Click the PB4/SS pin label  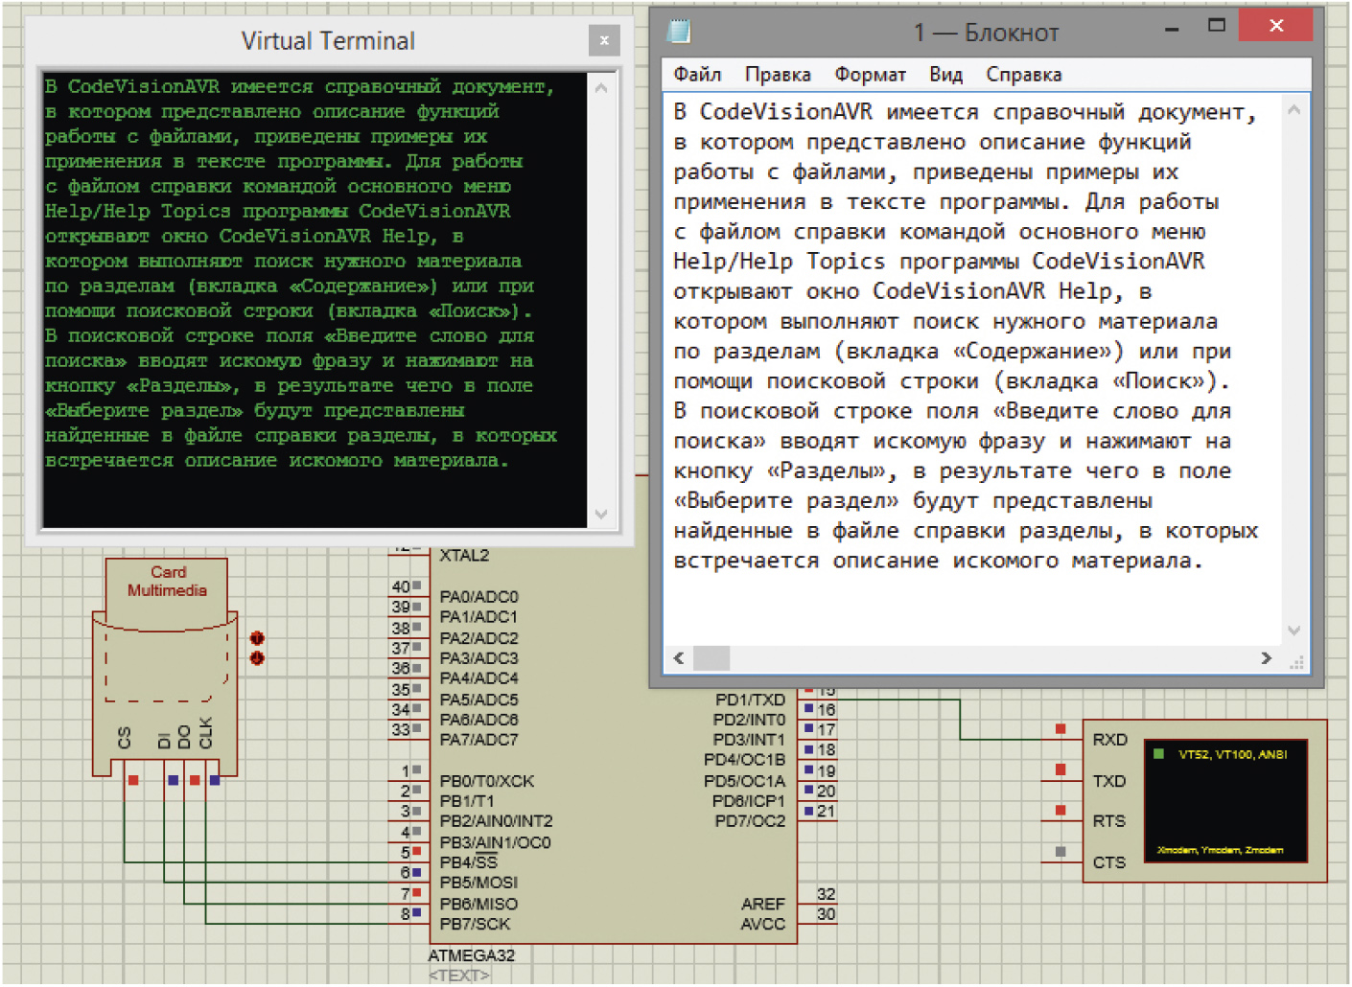coord(468,862)
